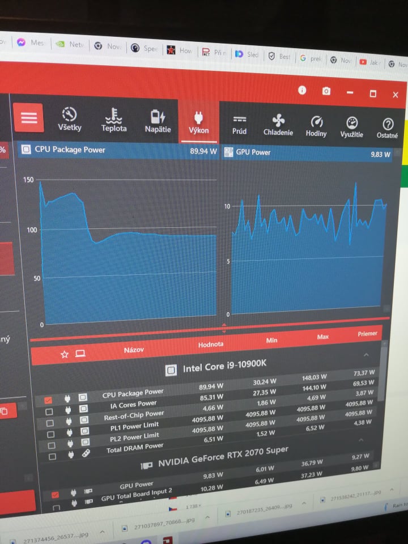Image resolution: width=408 pixels, height=544 pixels.
Task: Collapse the NVIDIA GeForce RTX 2070 Super group
Action: click(361, 440)
